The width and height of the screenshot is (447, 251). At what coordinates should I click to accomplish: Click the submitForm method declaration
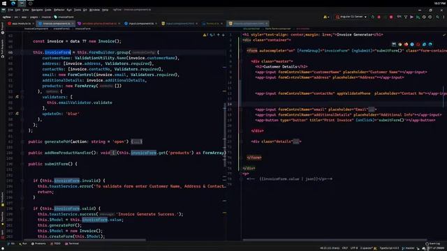point(56,164)
